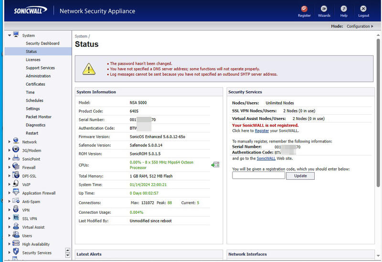The height and width of the screenshot is (262, 382).
Task: Click the Logout icon in the header
Action: [364, 9]
